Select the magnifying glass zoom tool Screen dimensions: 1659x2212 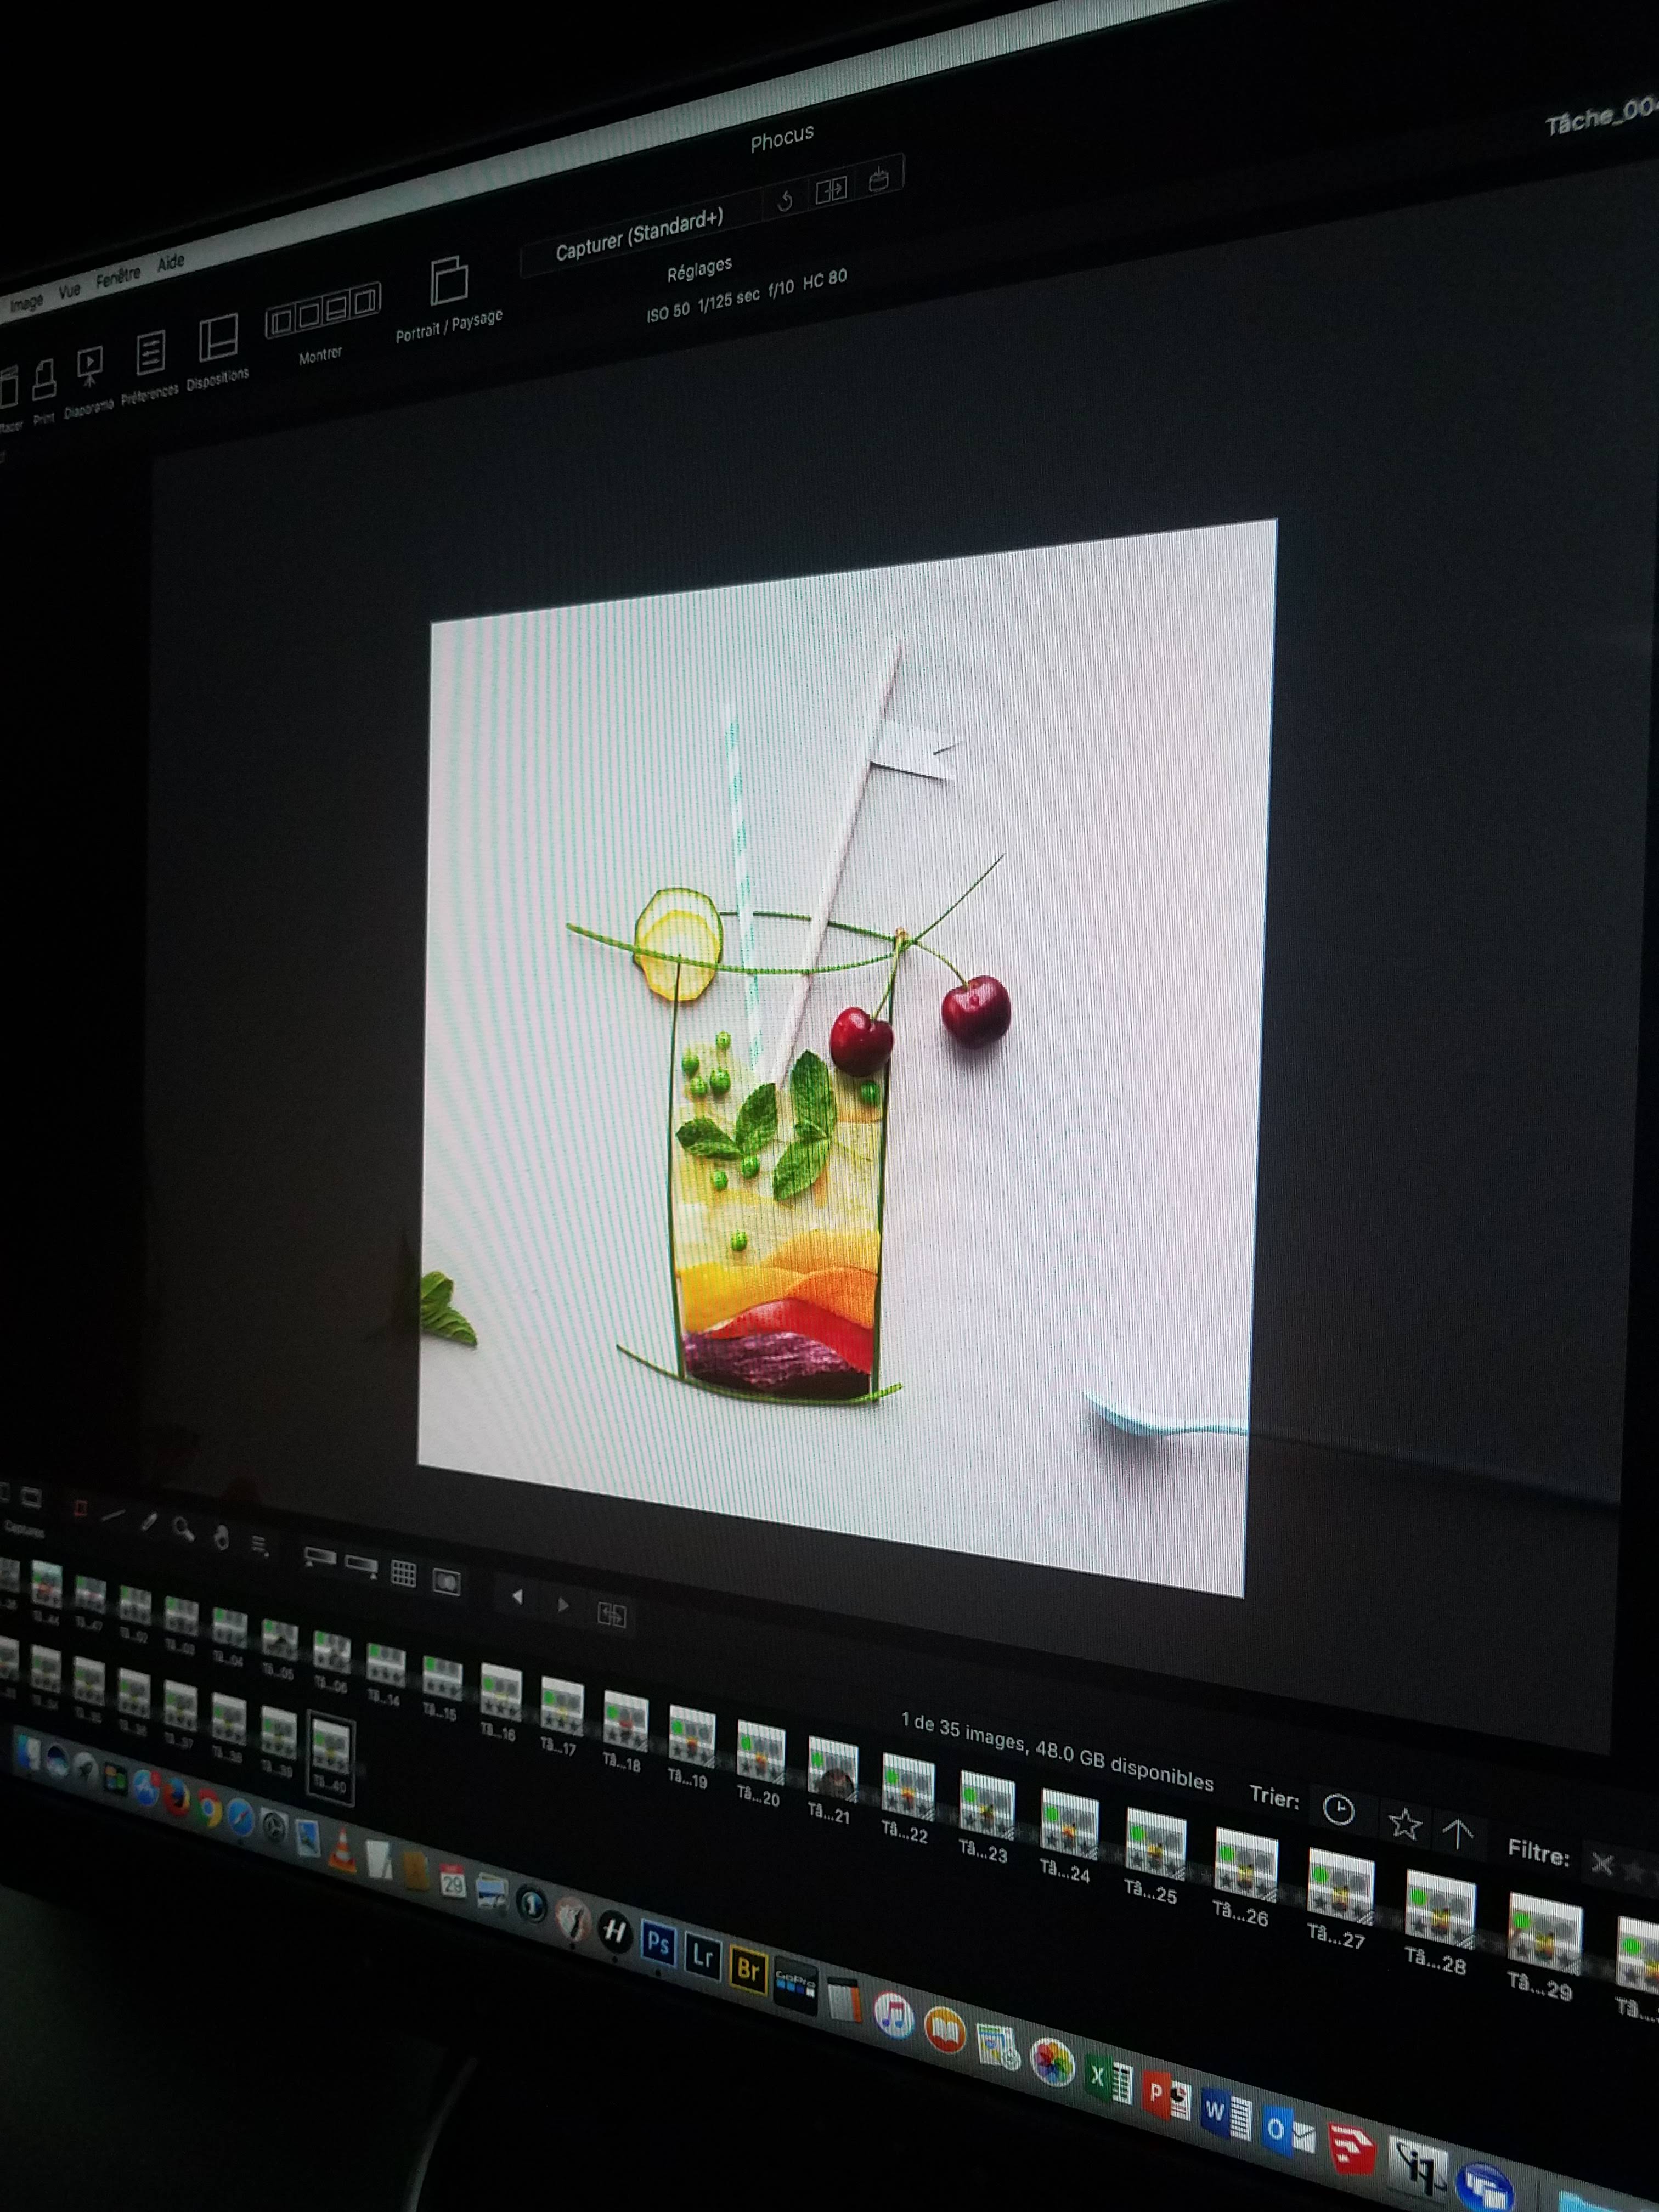(183, 1529)
